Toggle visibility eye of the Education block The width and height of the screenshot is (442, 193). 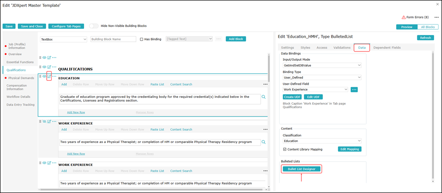[44, 76]
